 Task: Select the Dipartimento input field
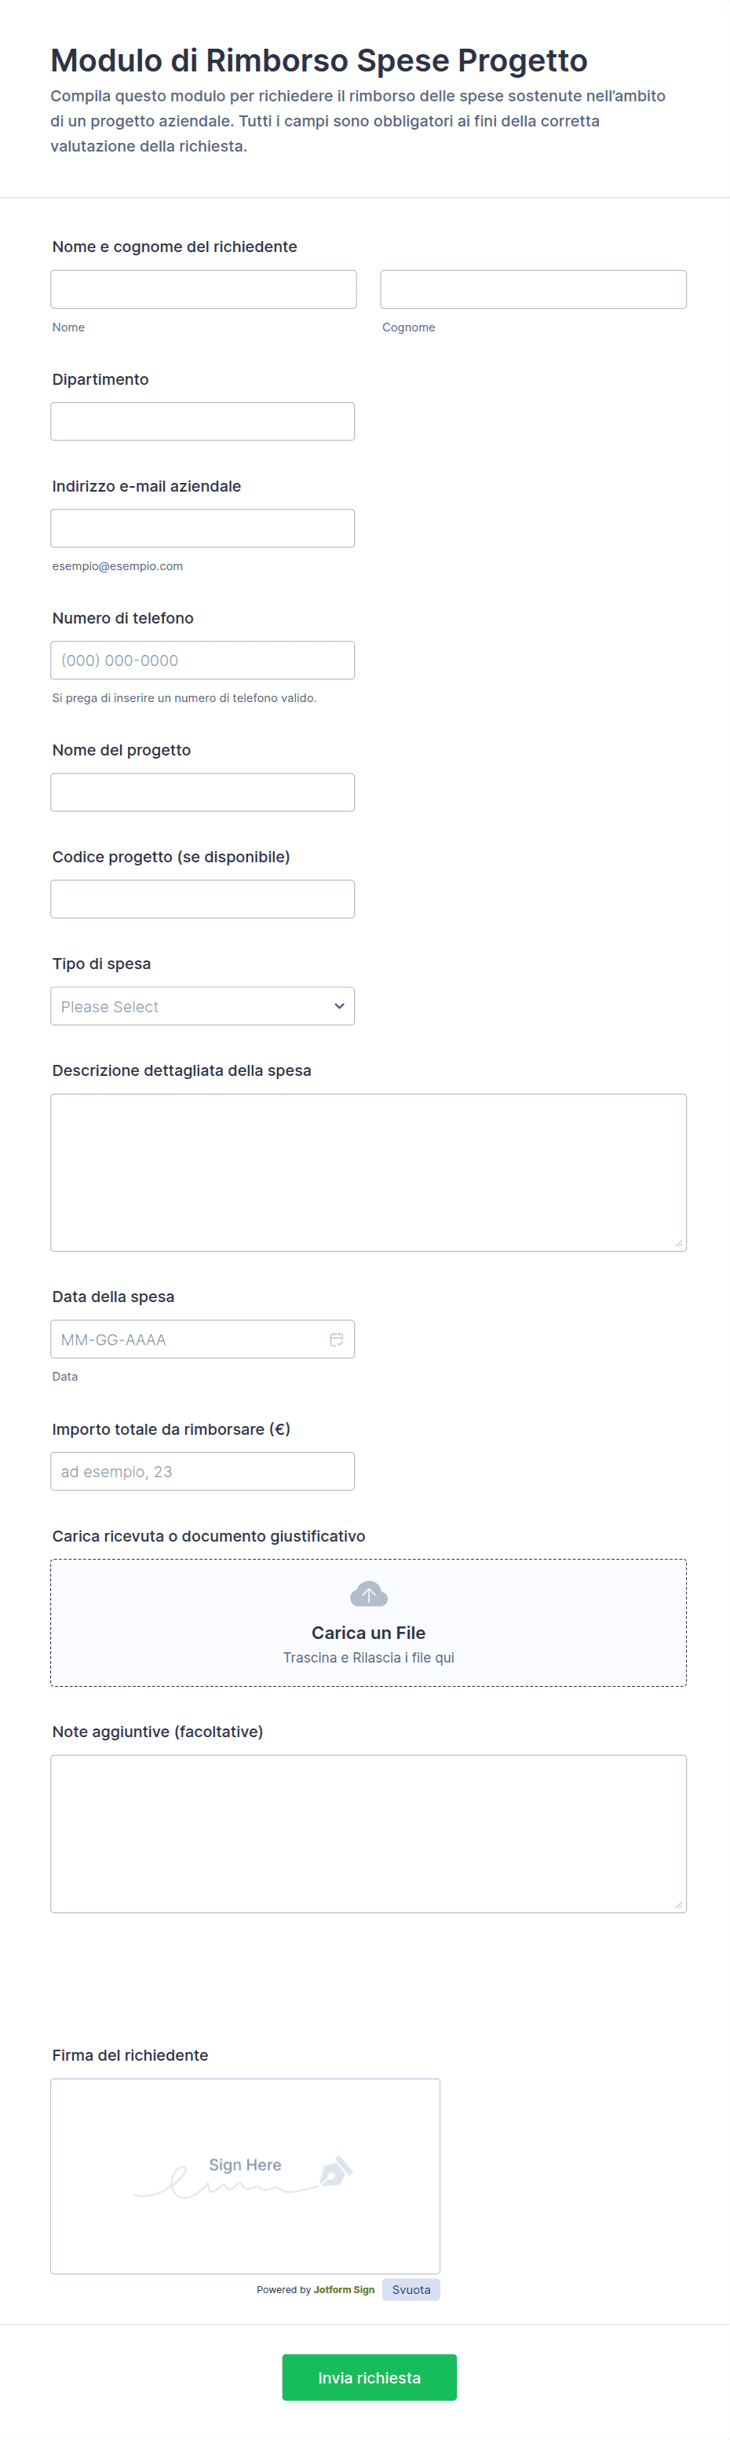point(203,422)
